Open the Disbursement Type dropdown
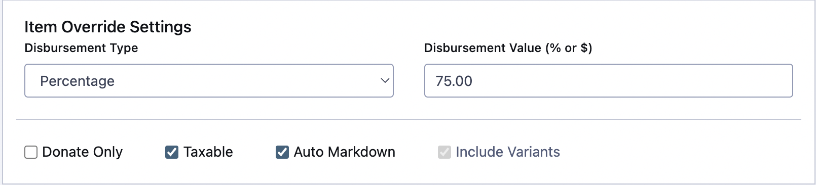Image resolution: width=816 pixels, height=185 pixels. click(209, 80)
